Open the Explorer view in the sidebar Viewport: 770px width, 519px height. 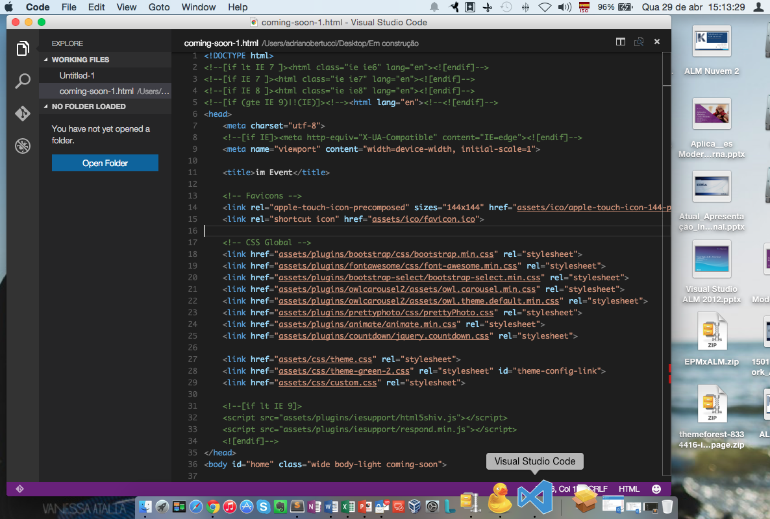coord(23,49)
